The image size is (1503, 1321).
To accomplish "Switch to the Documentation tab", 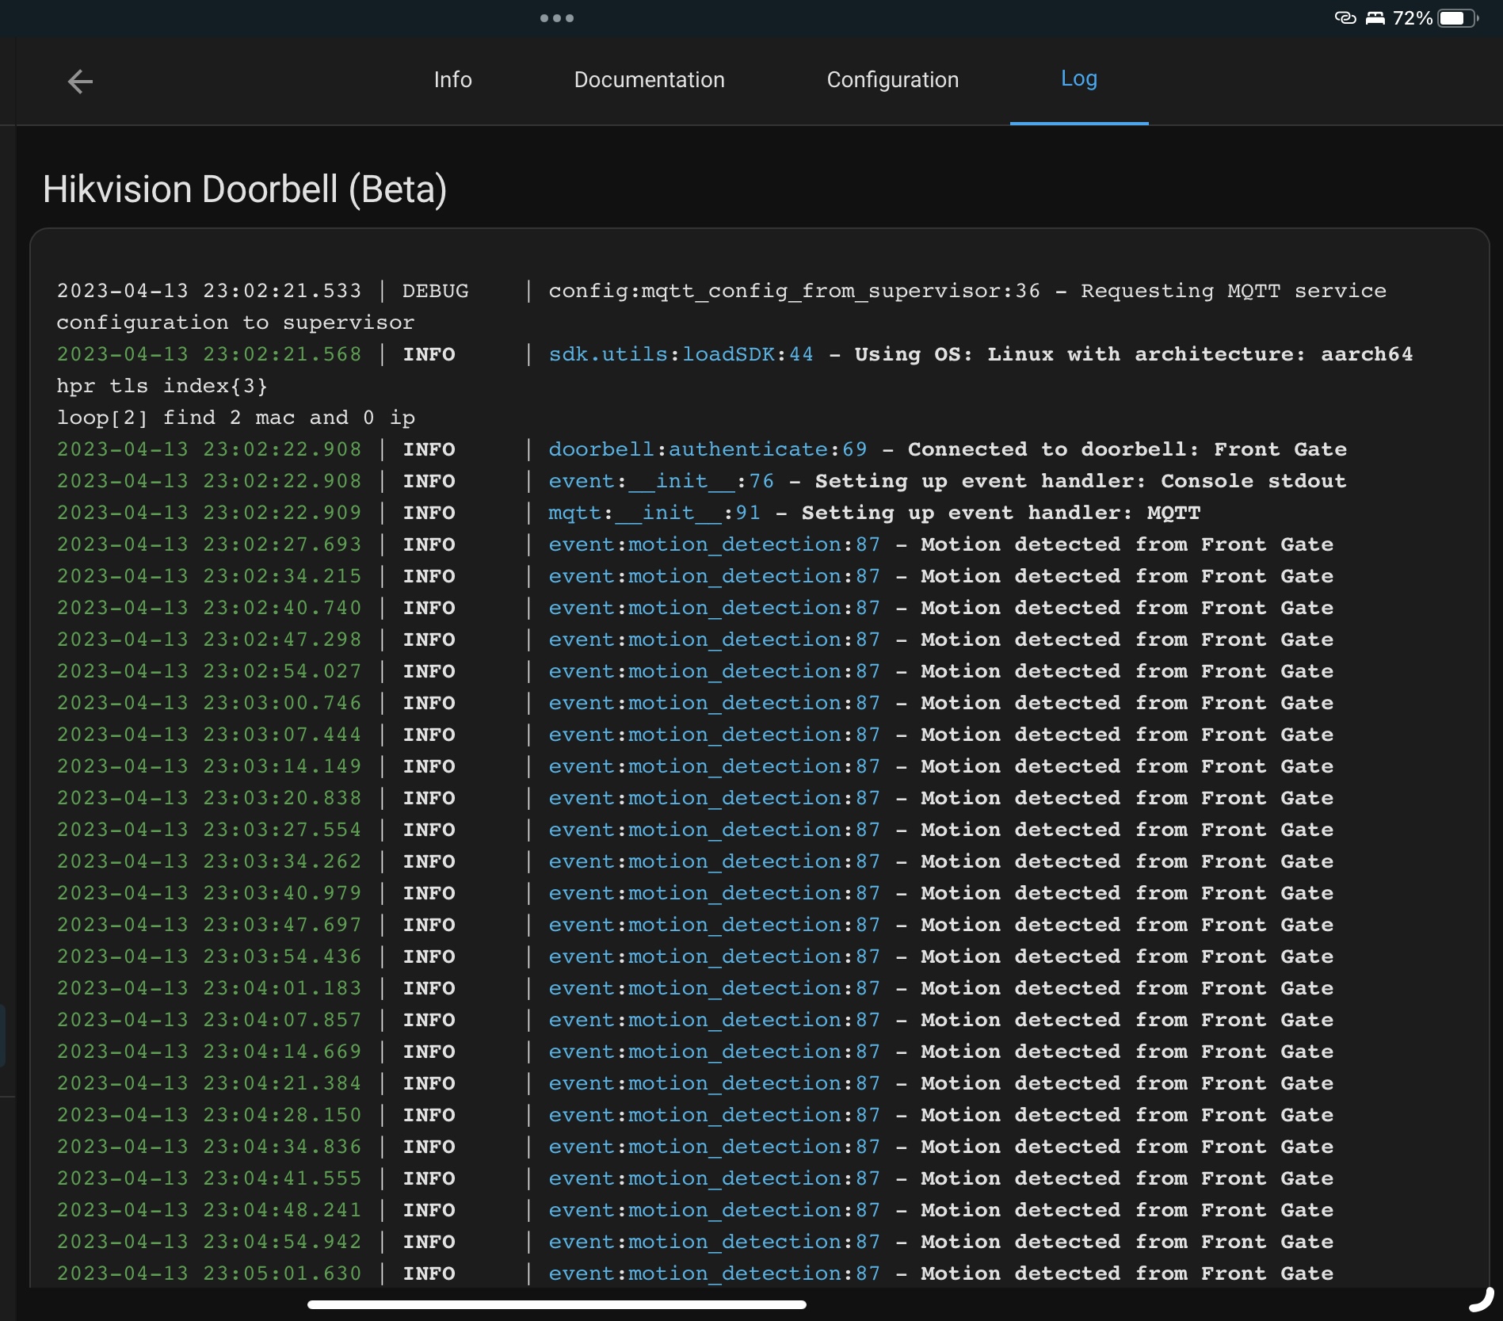I will click(x=649, y=80).
